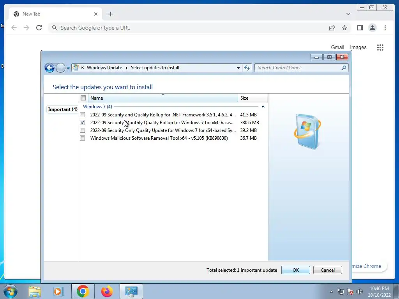Close the New Tab in Chrome
The image size is (399, 299).
click(x=96, y=14)
